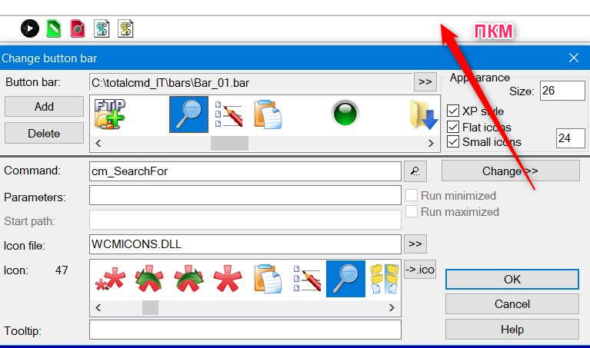590x348 pixels.
Task: Click the command search magnifier button
Action: click(x=415, y=171)
